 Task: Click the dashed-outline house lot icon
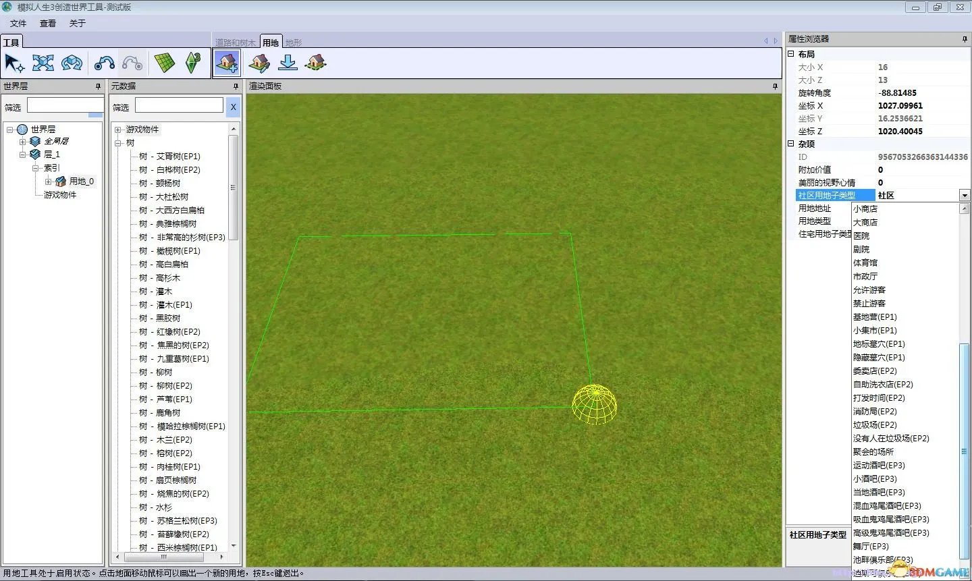click(316, 63)
